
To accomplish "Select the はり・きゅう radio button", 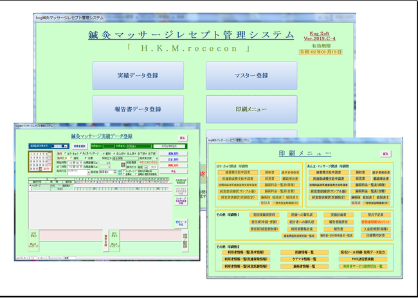I will point(66,153).
